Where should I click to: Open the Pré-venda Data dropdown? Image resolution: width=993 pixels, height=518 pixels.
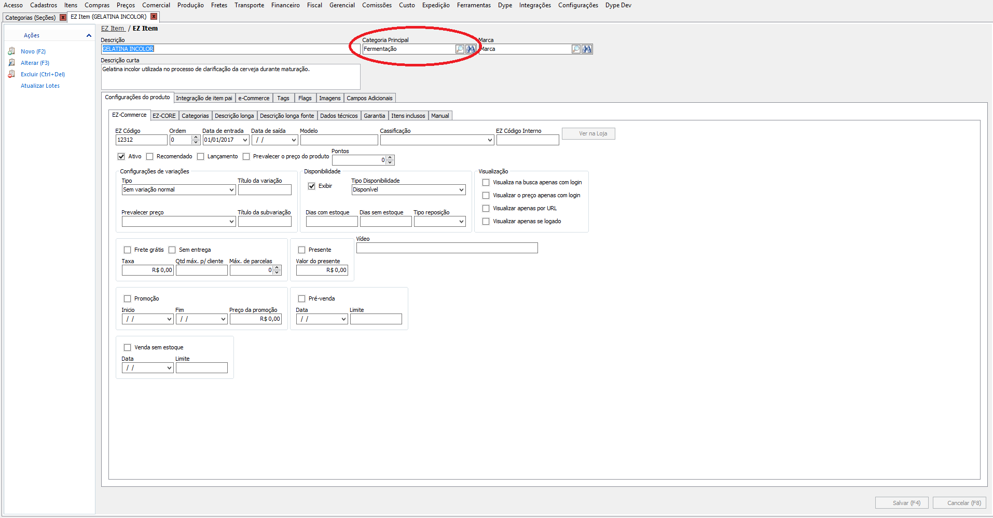[343, 319]
